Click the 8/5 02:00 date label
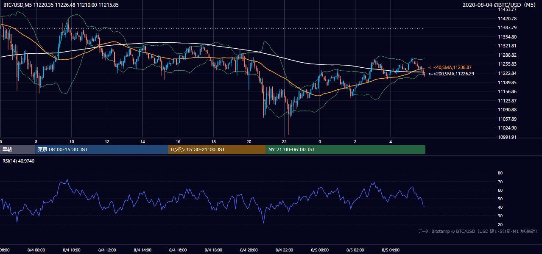Screen dimensions: 542x254 point(355,250)
